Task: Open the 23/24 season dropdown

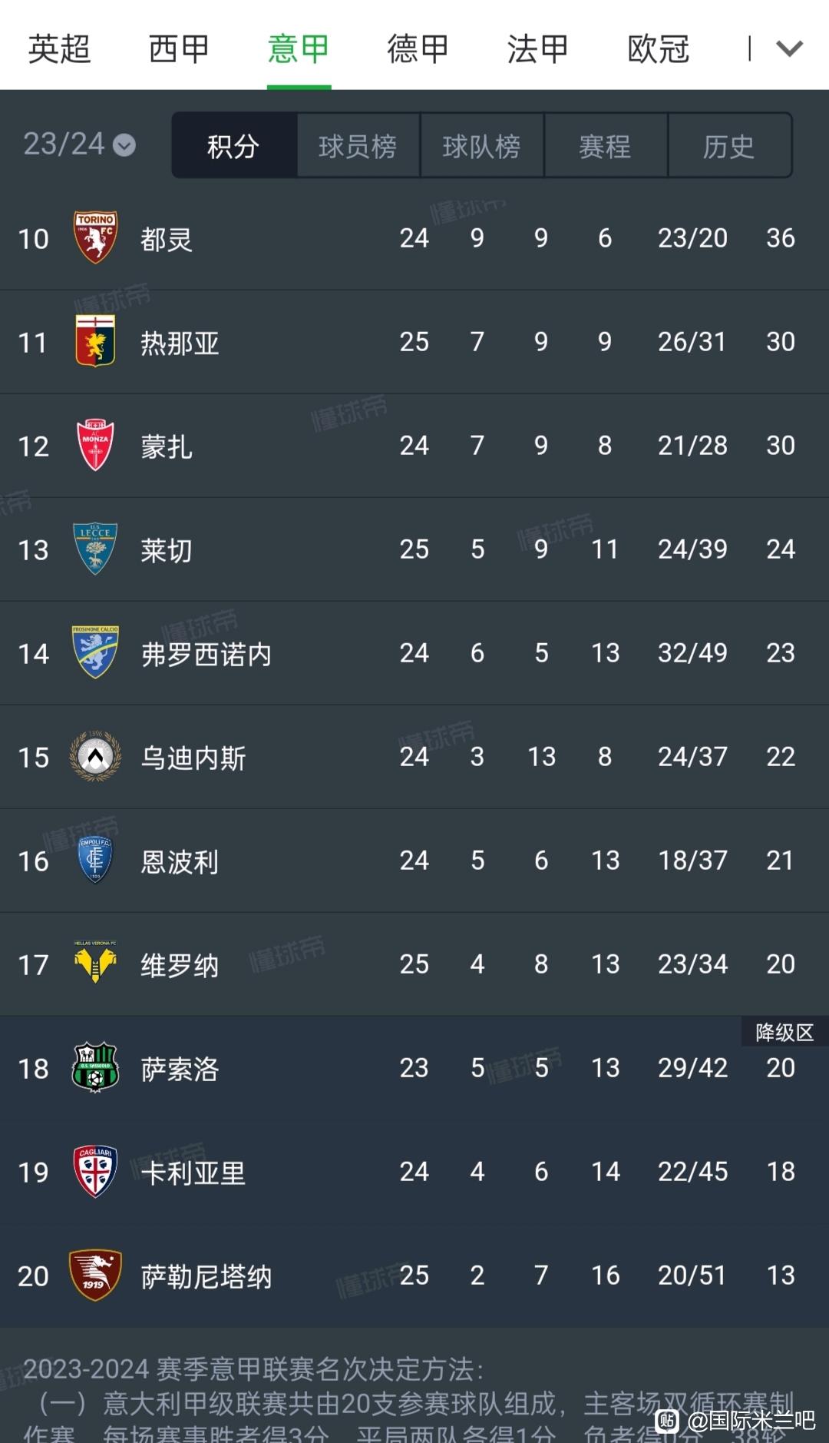Action: [79, 144]
